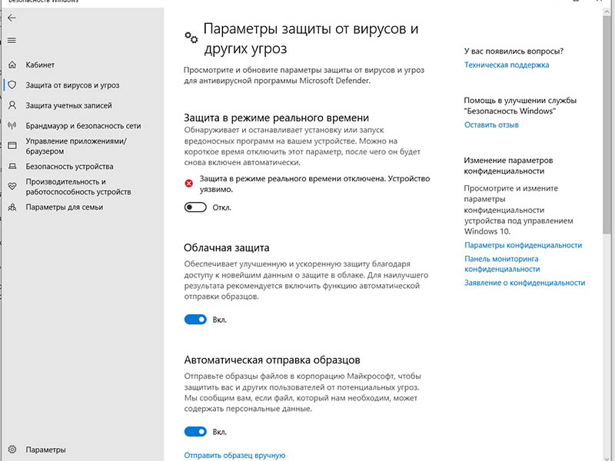Click the scrollbar up arrow
615x461 pixels.
(x=607, y=12)
